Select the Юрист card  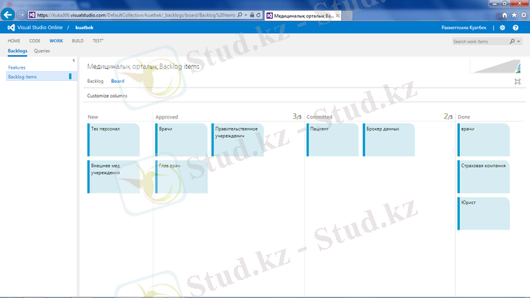(484, 213)
